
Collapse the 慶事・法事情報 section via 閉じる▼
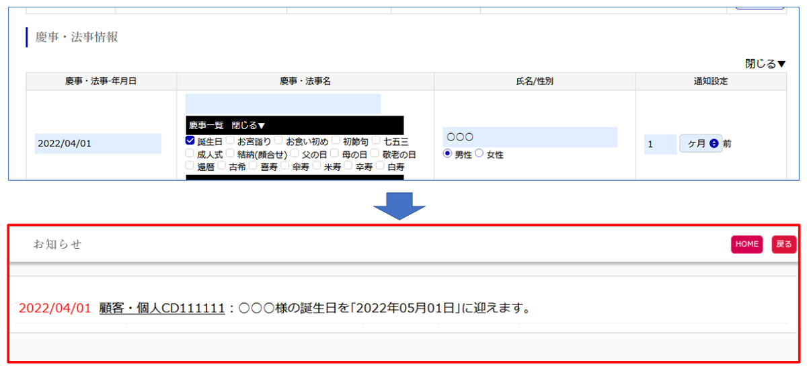click(765, 64)
